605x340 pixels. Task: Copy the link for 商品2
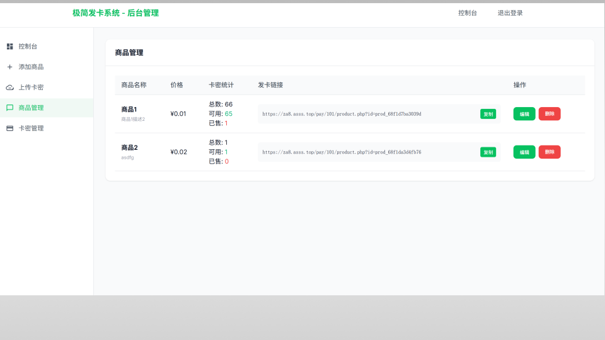pos(488,152)
